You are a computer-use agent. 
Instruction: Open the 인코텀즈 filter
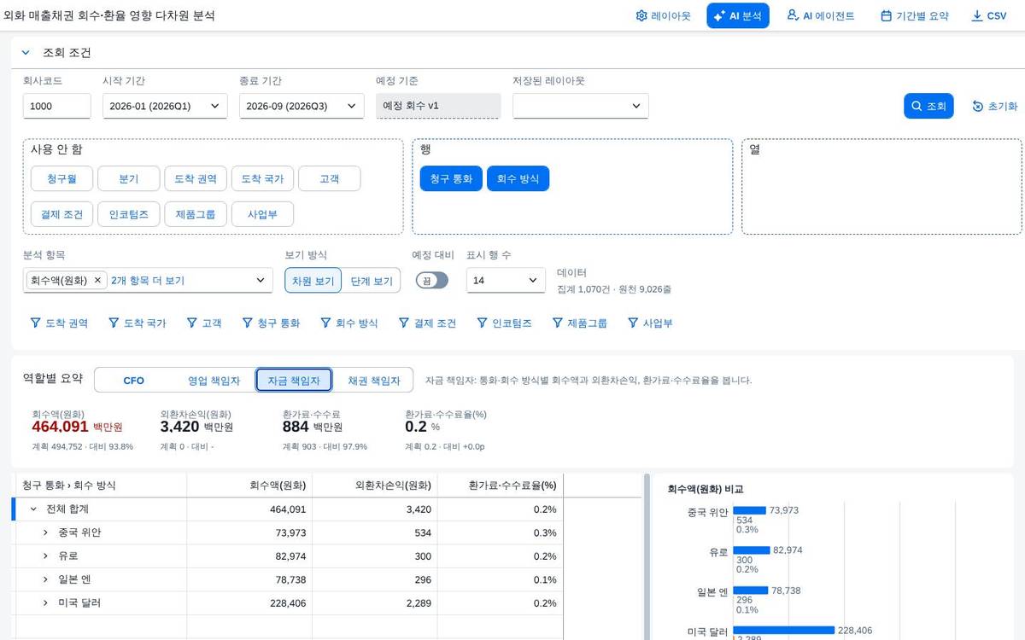[505, 323]
